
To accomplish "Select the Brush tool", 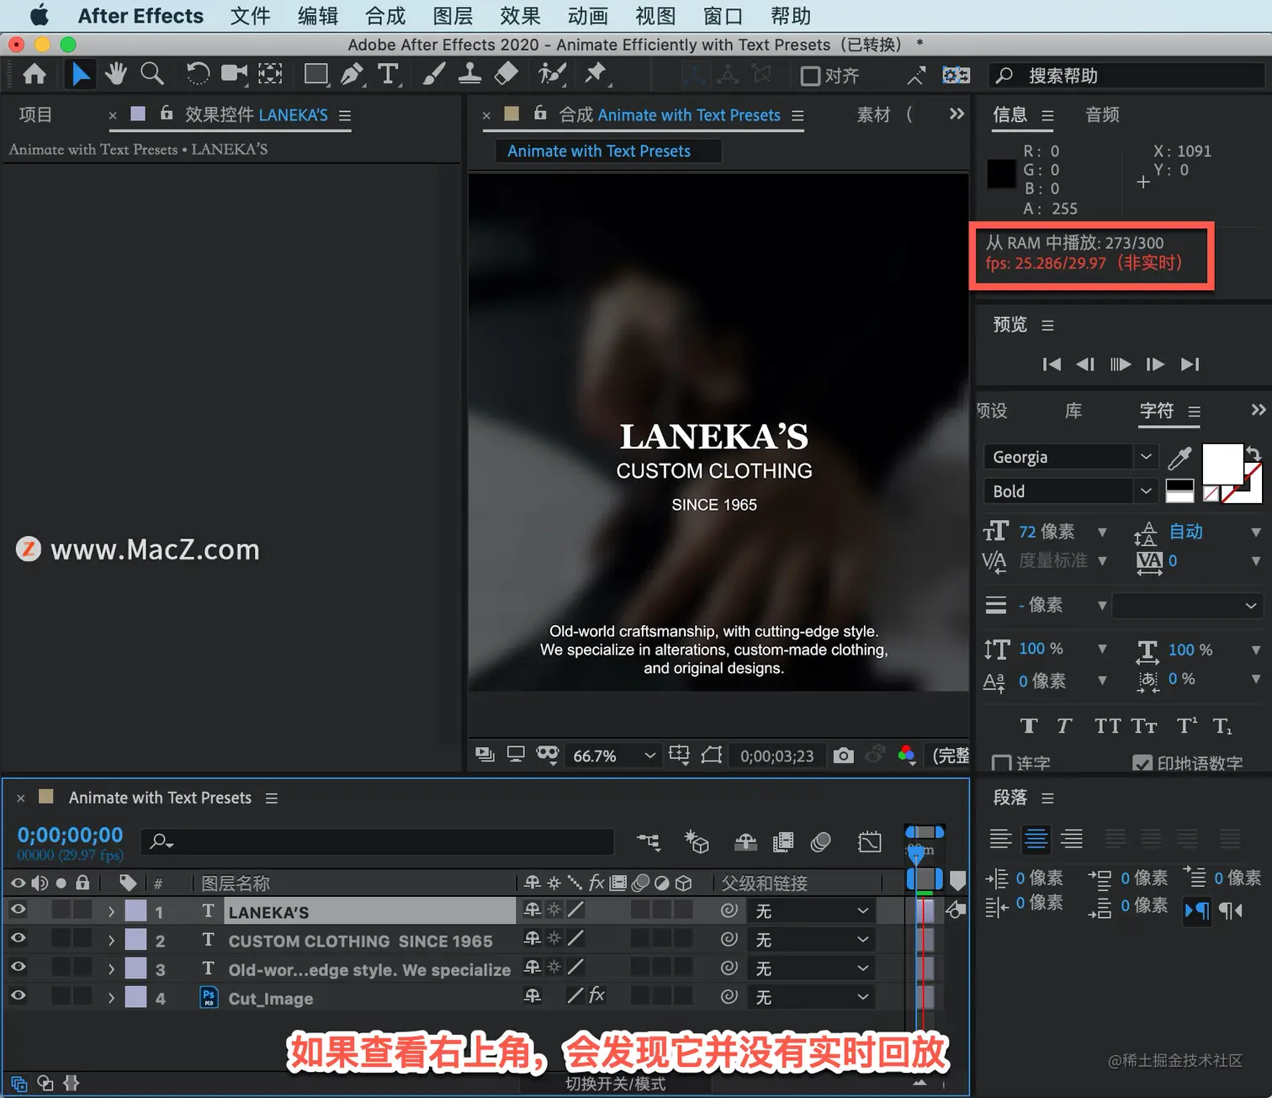I will coord(433,74).
